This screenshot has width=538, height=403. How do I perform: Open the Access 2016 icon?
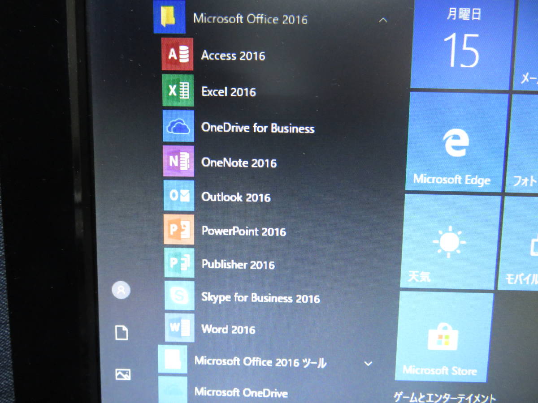pyautogui.click(x=178, y=54)
